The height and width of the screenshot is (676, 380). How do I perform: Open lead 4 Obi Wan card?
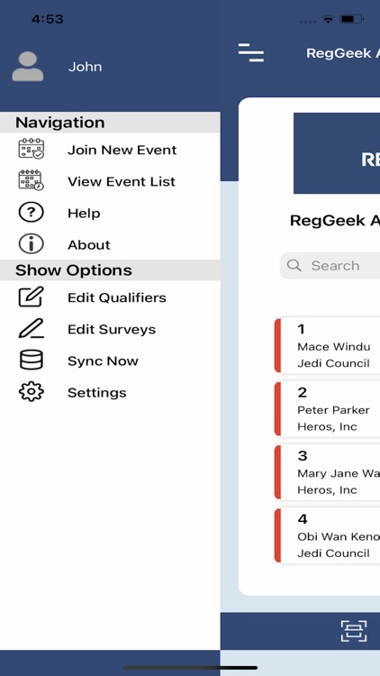click(328, 535)
